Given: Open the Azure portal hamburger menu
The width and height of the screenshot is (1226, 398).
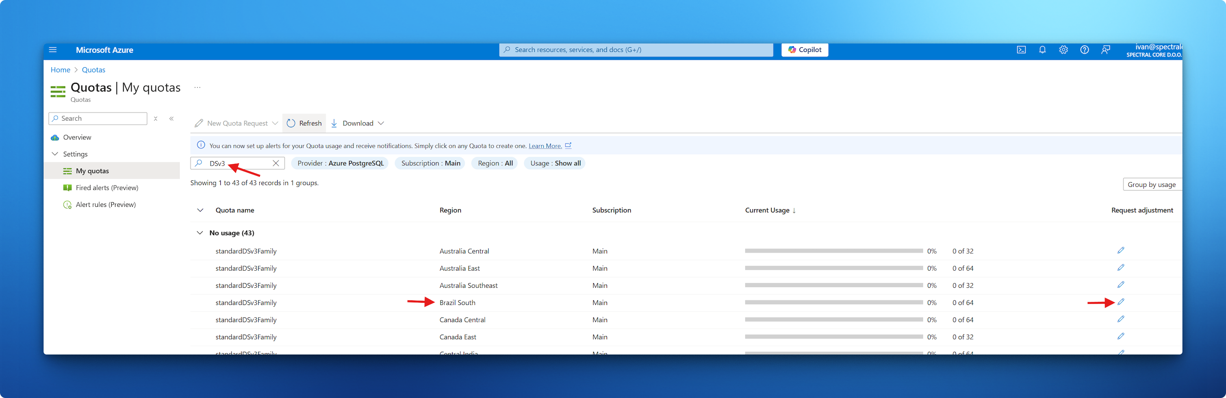Looking at the screenshot, I should 53,50.
